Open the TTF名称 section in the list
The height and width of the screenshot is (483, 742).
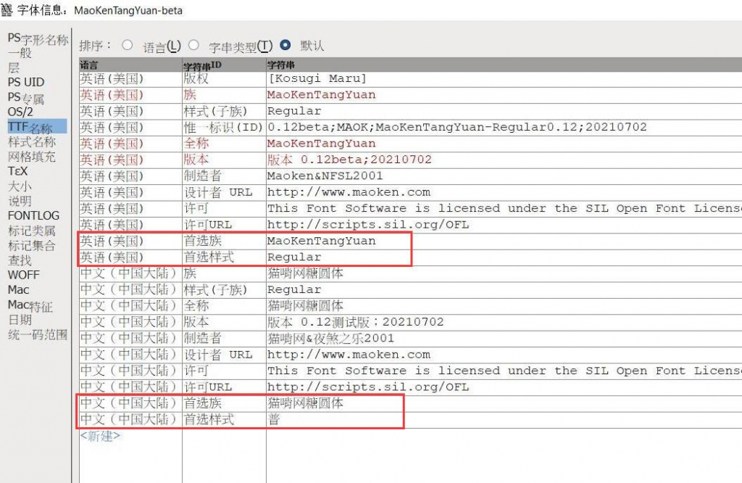(x=30, y=127)
